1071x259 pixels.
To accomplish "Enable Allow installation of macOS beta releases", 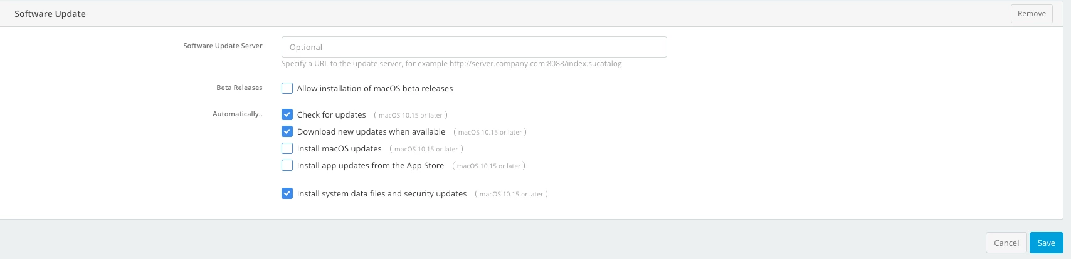I will 287,88.
